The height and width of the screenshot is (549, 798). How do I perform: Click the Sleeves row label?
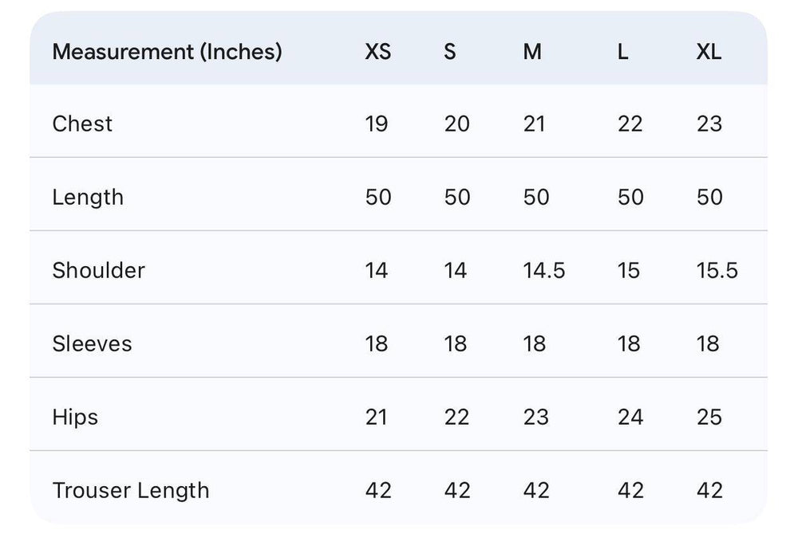tap(92, 344)
